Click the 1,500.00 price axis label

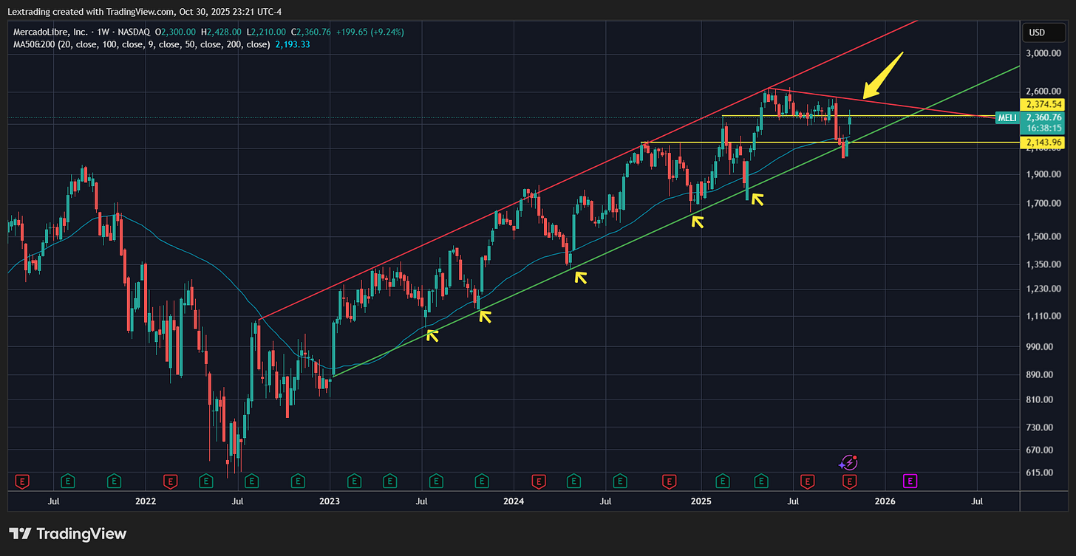[x=1043, y=237]
